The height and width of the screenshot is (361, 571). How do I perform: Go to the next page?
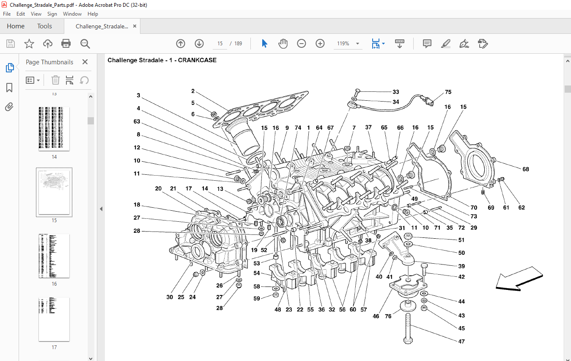click(199, 44)
